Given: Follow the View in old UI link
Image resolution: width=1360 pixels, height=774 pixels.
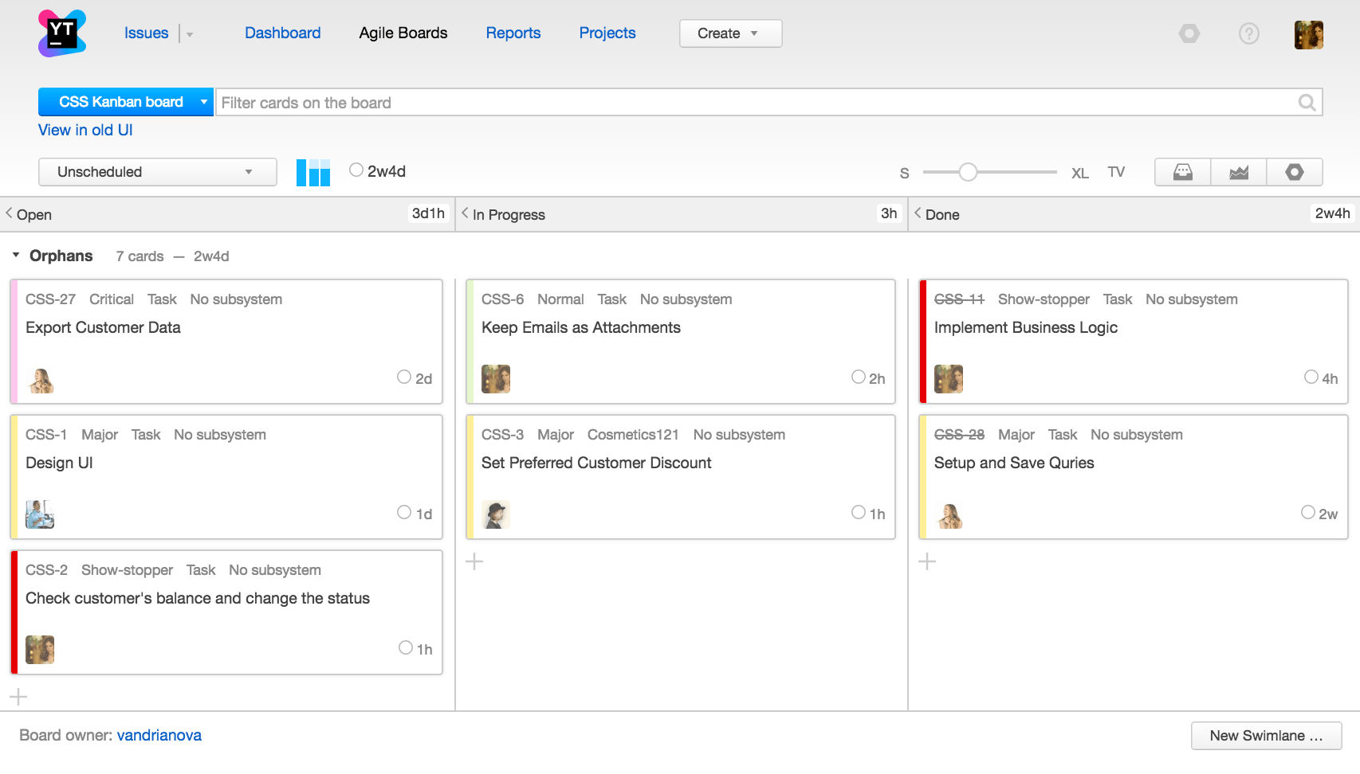Looking at the screenshot, I should [x=85, y=131].
